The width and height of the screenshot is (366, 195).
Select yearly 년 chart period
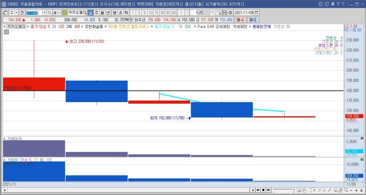click(x=108, y=13)
